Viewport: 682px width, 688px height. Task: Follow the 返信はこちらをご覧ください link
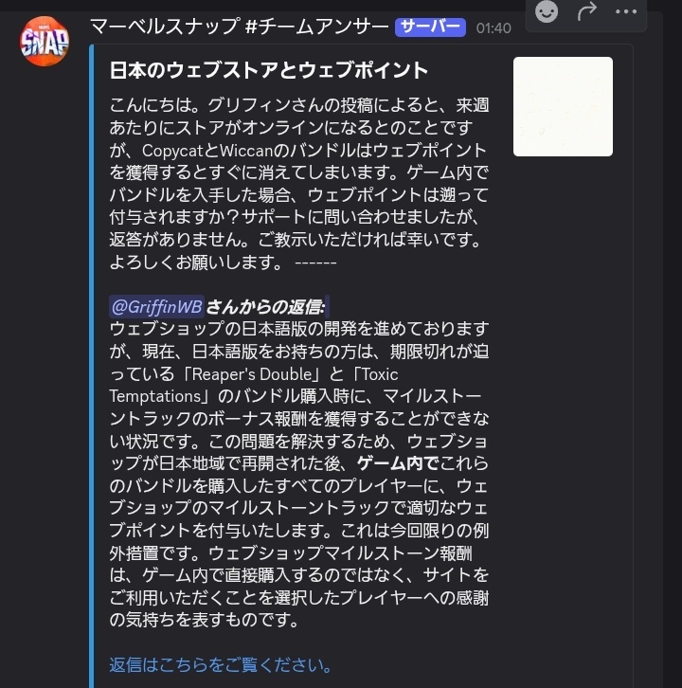tap(221, 664)
